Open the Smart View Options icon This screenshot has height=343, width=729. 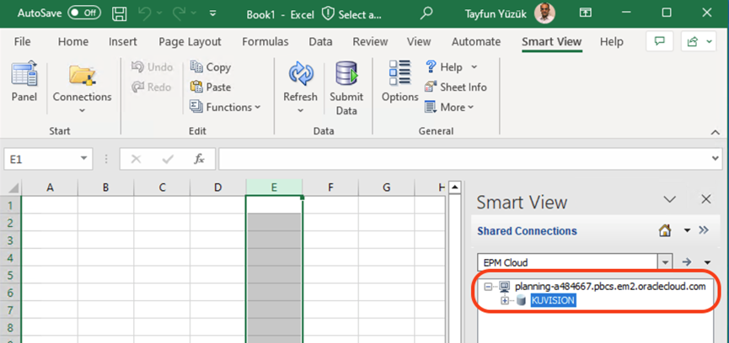point(399,76)
